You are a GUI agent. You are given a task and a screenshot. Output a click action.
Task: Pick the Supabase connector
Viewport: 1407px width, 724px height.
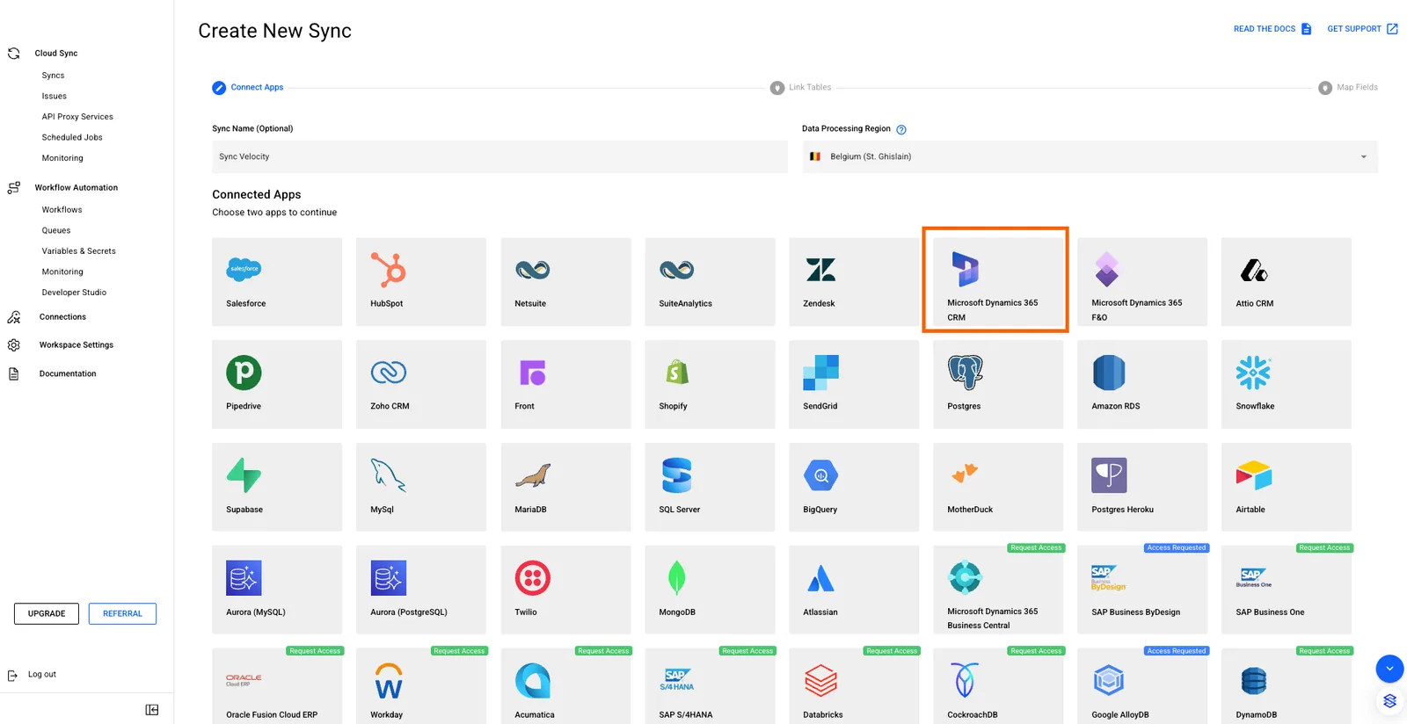(x=277, y=488)
